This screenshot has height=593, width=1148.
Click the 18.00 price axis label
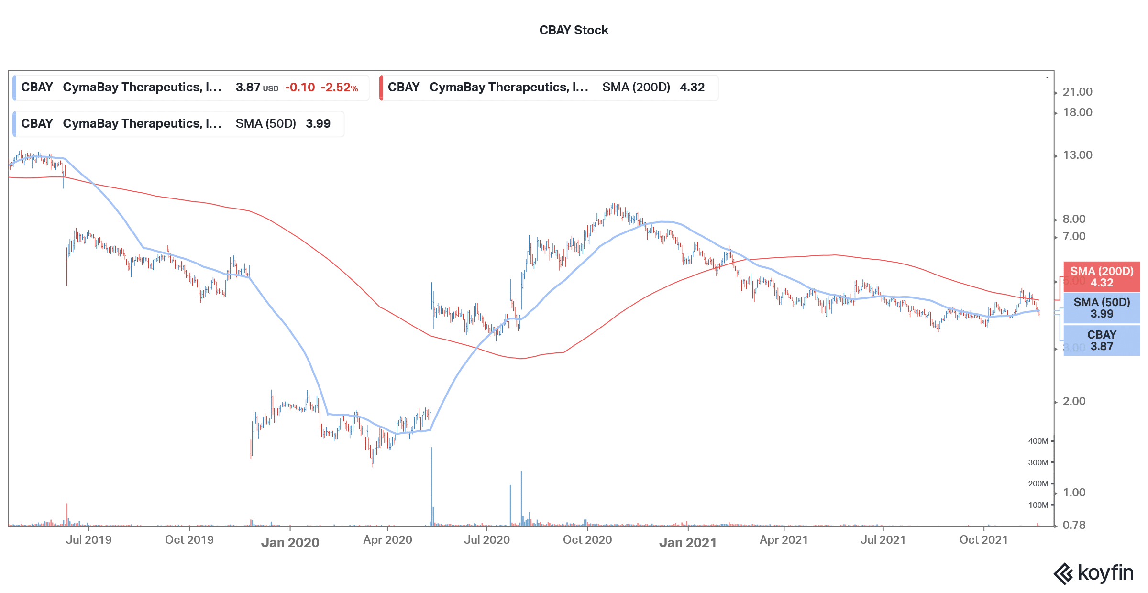[1077, 112]
